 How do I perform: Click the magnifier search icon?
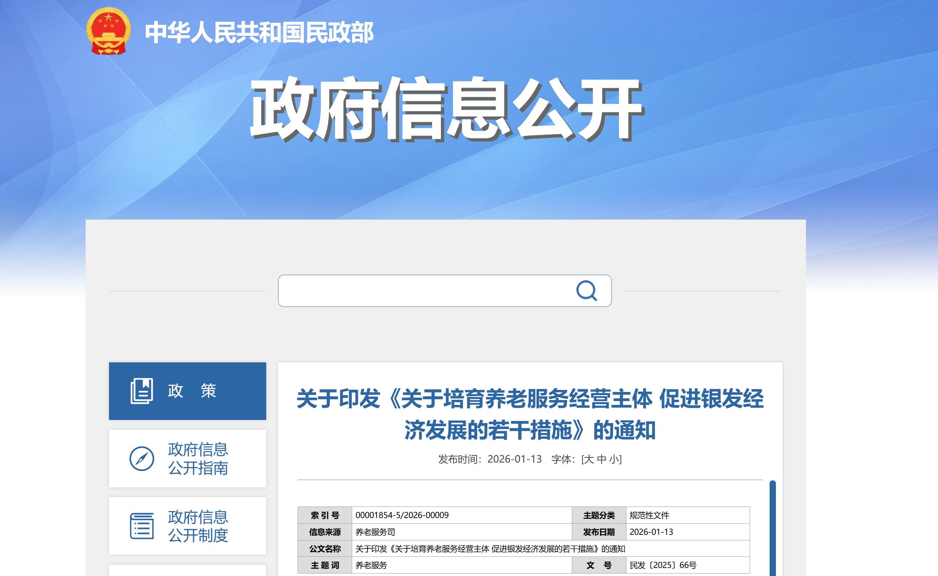point(586,291)
